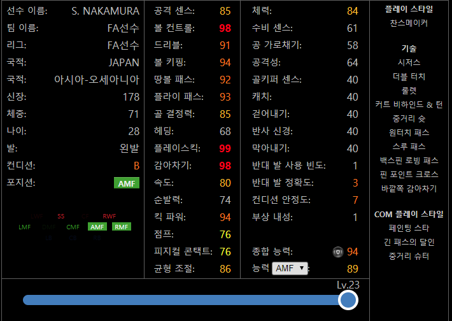Click the 시저스 skill
Viewport: 452px width, 321px height.
pos(409,62)
